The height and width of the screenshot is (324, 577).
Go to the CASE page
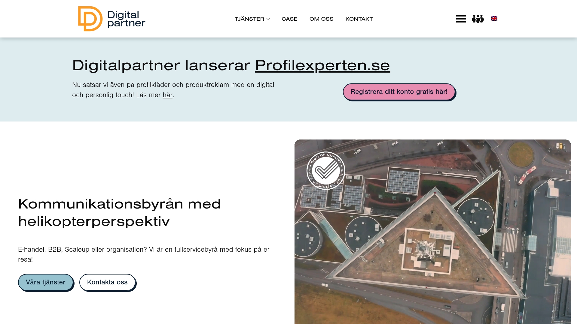point(289,19)
